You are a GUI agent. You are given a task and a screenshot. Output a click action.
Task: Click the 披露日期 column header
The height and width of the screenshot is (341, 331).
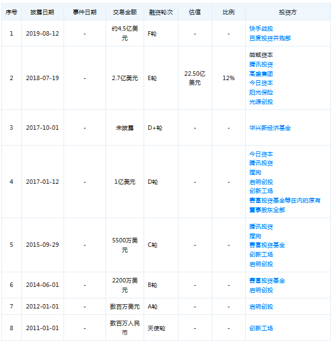pyautogui.click(x=43, y=12)
